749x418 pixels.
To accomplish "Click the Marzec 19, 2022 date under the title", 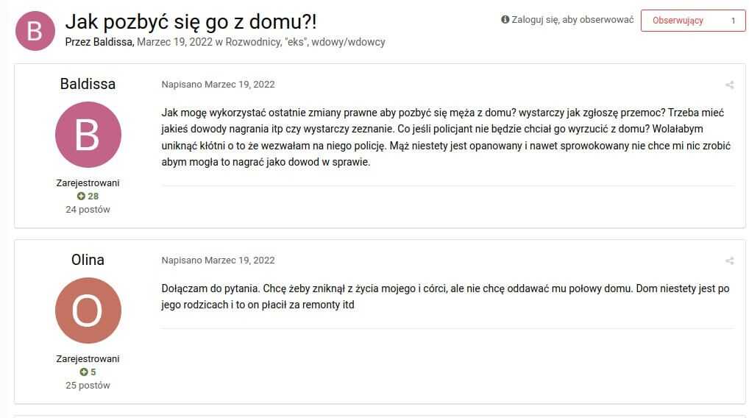I will (175, 42).
